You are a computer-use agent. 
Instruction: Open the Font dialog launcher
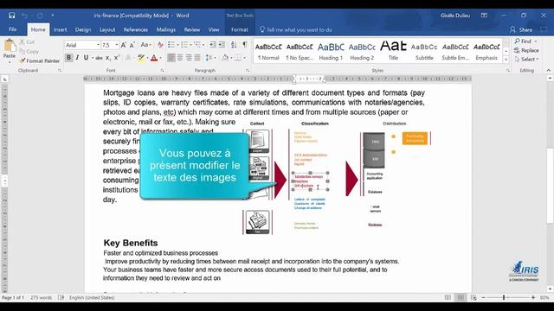pos(162,71)
